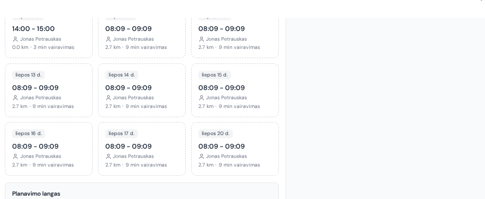Choose the 08:09 - 09:09 slot on liepos 13 d.
Viewport: 485px width, 199px height.
(x=35, y=88)
